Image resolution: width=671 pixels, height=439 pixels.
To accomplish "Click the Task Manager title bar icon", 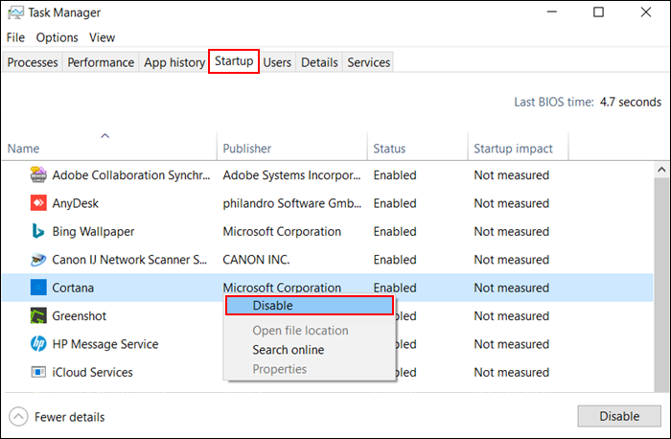I will 15,12.
